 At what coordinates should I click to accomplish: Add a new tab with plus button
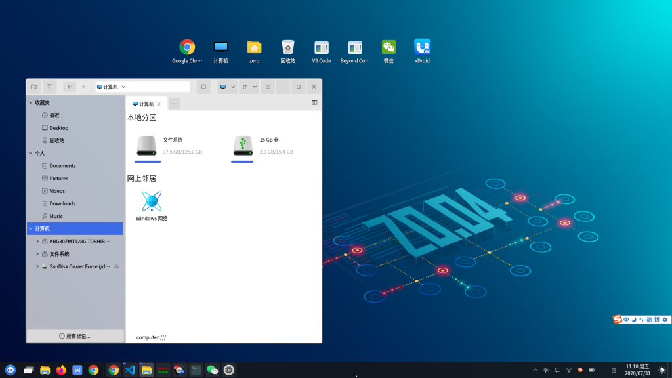(x=175, y=104)
